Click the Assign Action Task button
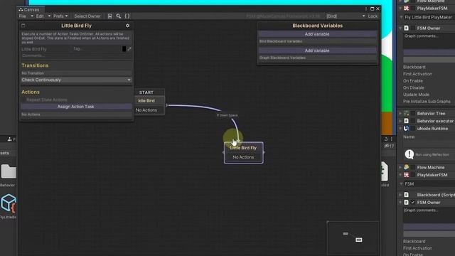Image resolution: width=455 pixels, height=256 pixels. (x=76, y=107)
